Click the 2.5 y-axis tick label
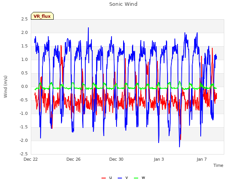The height and width of the screenshot is (185, 247). (x=25, y=19)
